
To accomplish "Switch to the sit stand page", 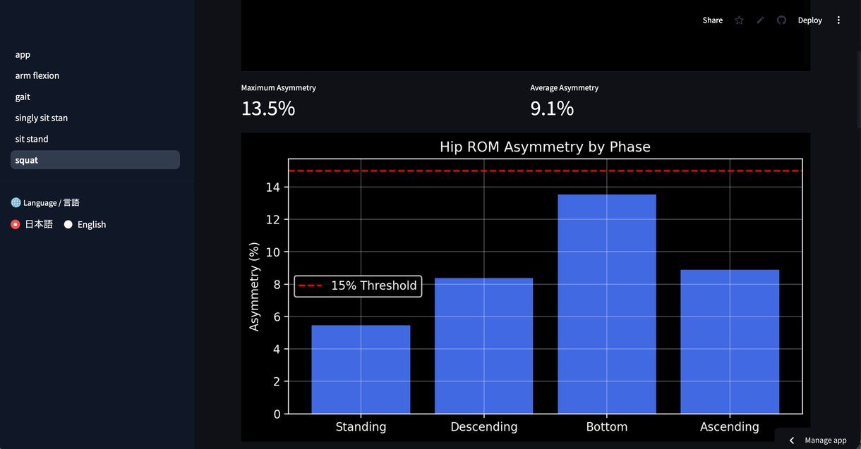I will [95, 139].
